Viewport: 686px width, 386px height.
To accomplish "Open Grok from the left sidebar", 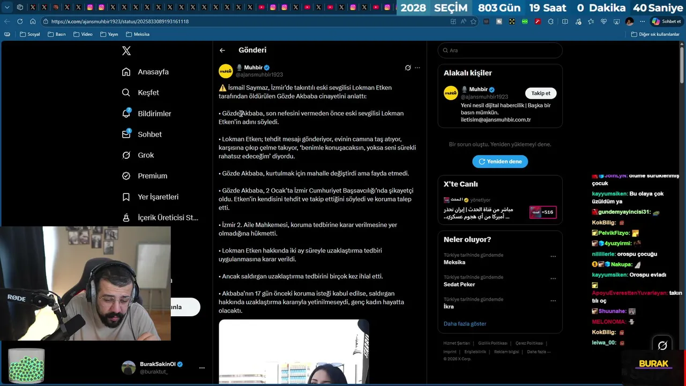I will click(x=138, y=155).
